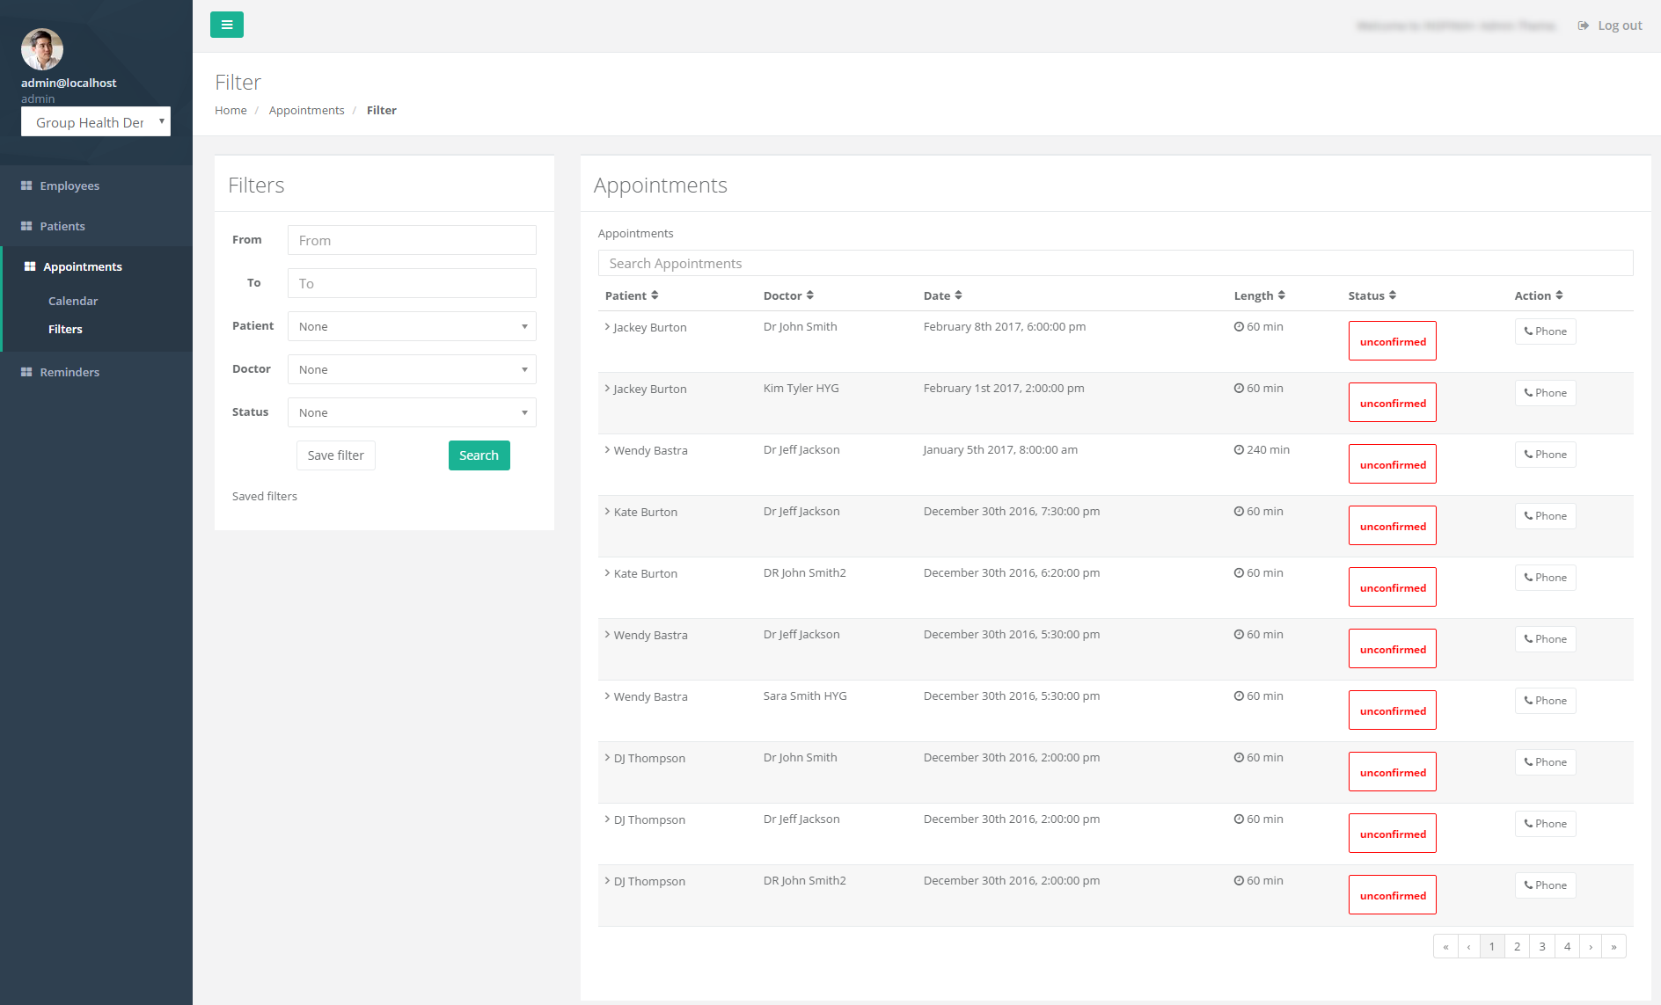Click the admin user avatar
Image resolution: width=1661 pixels, height=1005 pixels.
pos(42,49)
